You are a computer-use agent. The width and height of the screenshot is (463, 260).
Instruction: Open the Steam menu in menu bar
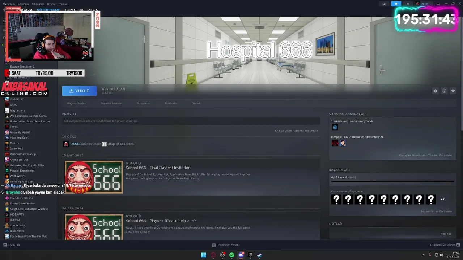[11, 4]
